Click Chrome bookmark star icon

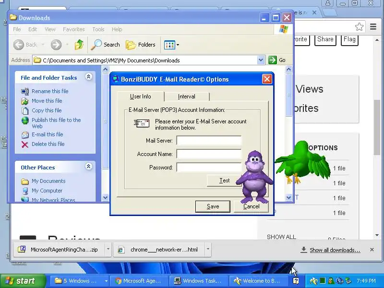(x=359, y=27)
